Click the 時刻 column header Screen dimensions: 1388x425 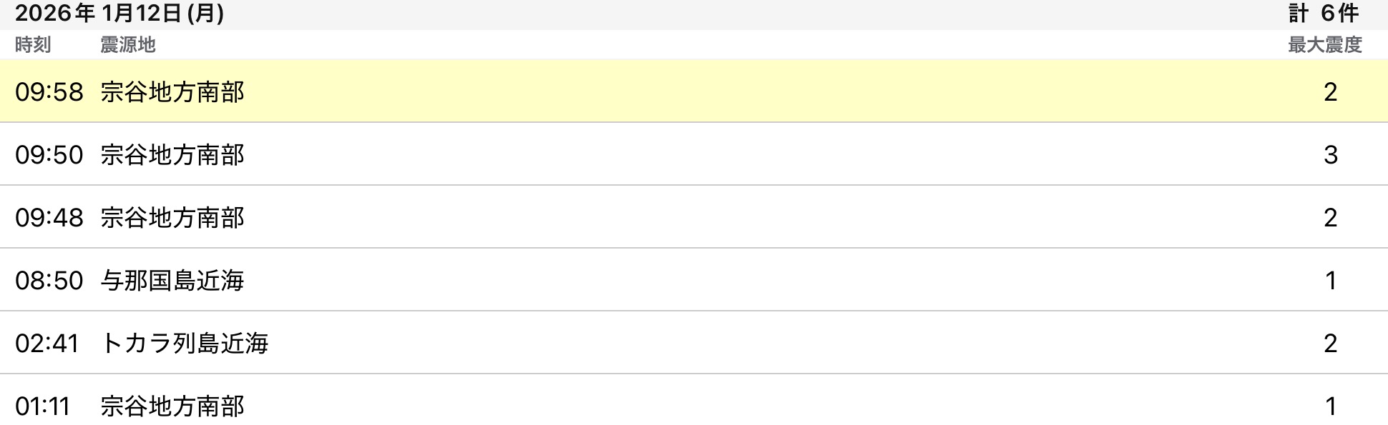[33, 45]
